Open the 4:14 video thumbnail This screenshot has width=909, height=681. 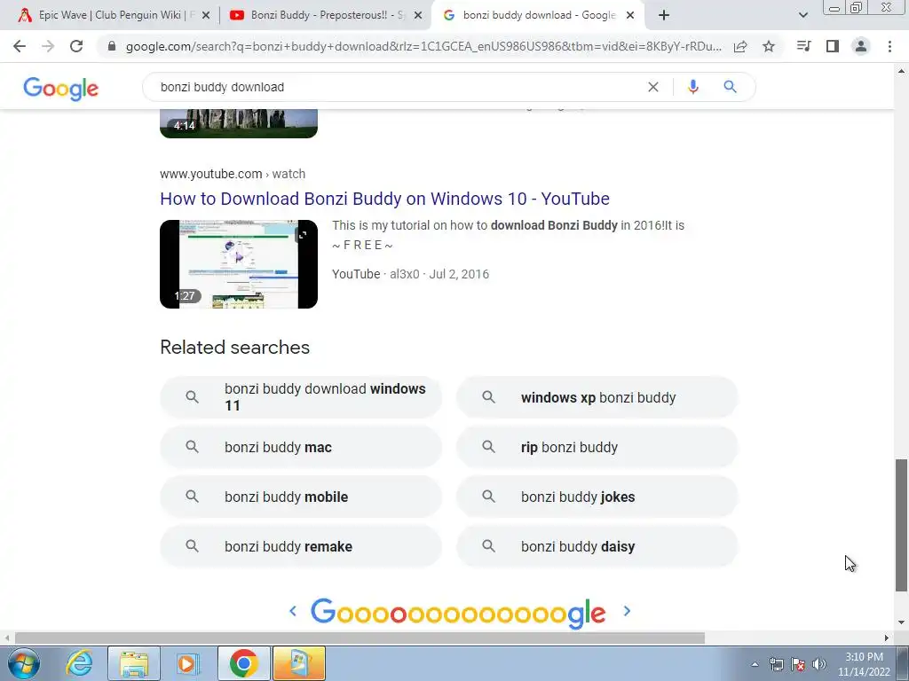[x=239, y=123]
